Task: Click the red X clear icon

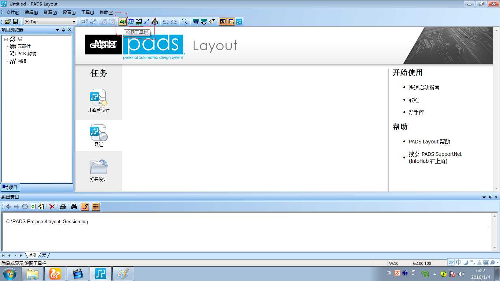Action: point(52,207)
